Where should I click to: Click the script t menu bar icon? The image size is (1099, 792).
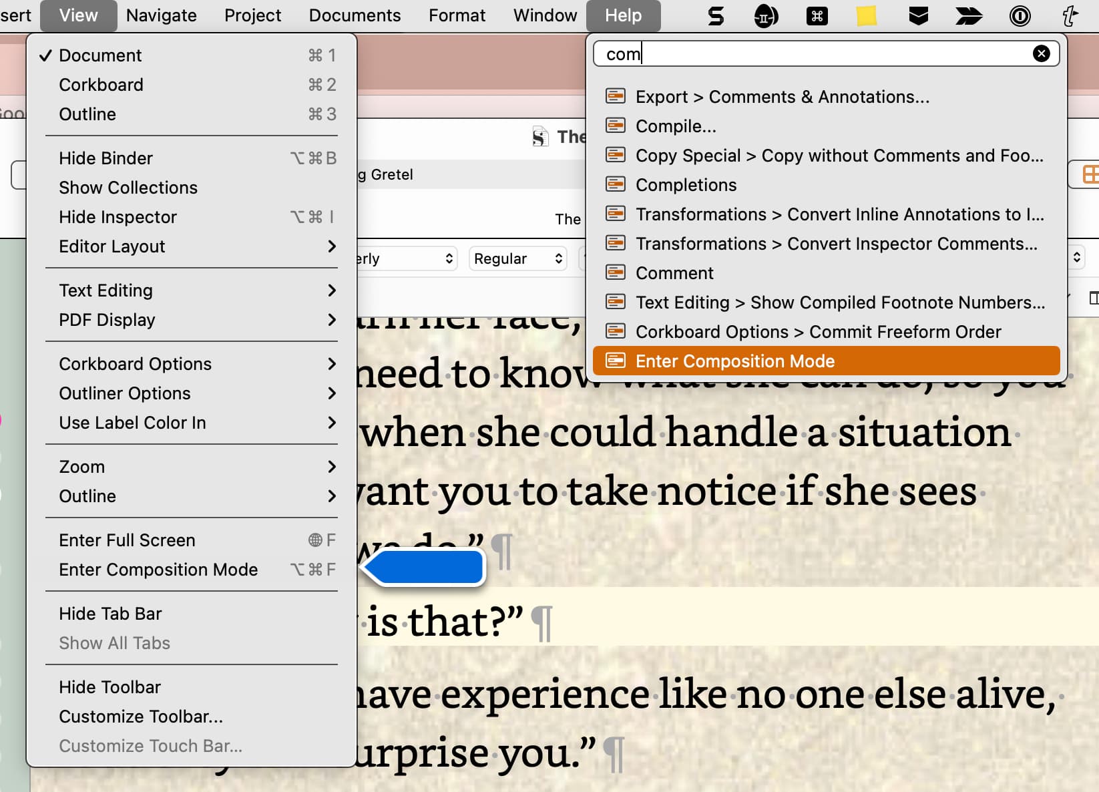point(1070,15)
